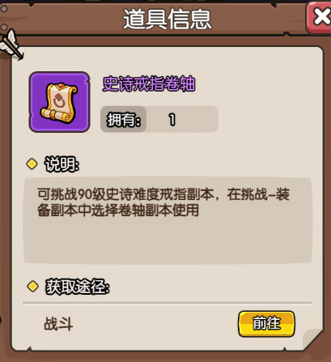
Task: Click the second description line 备副本中选择卷轴副本使用
Action: [118, 210]
